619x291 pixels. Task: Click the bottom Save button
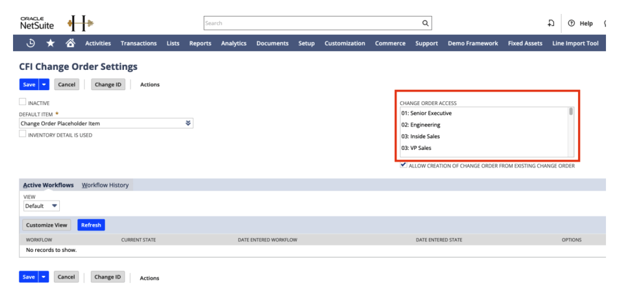(29, 277)
